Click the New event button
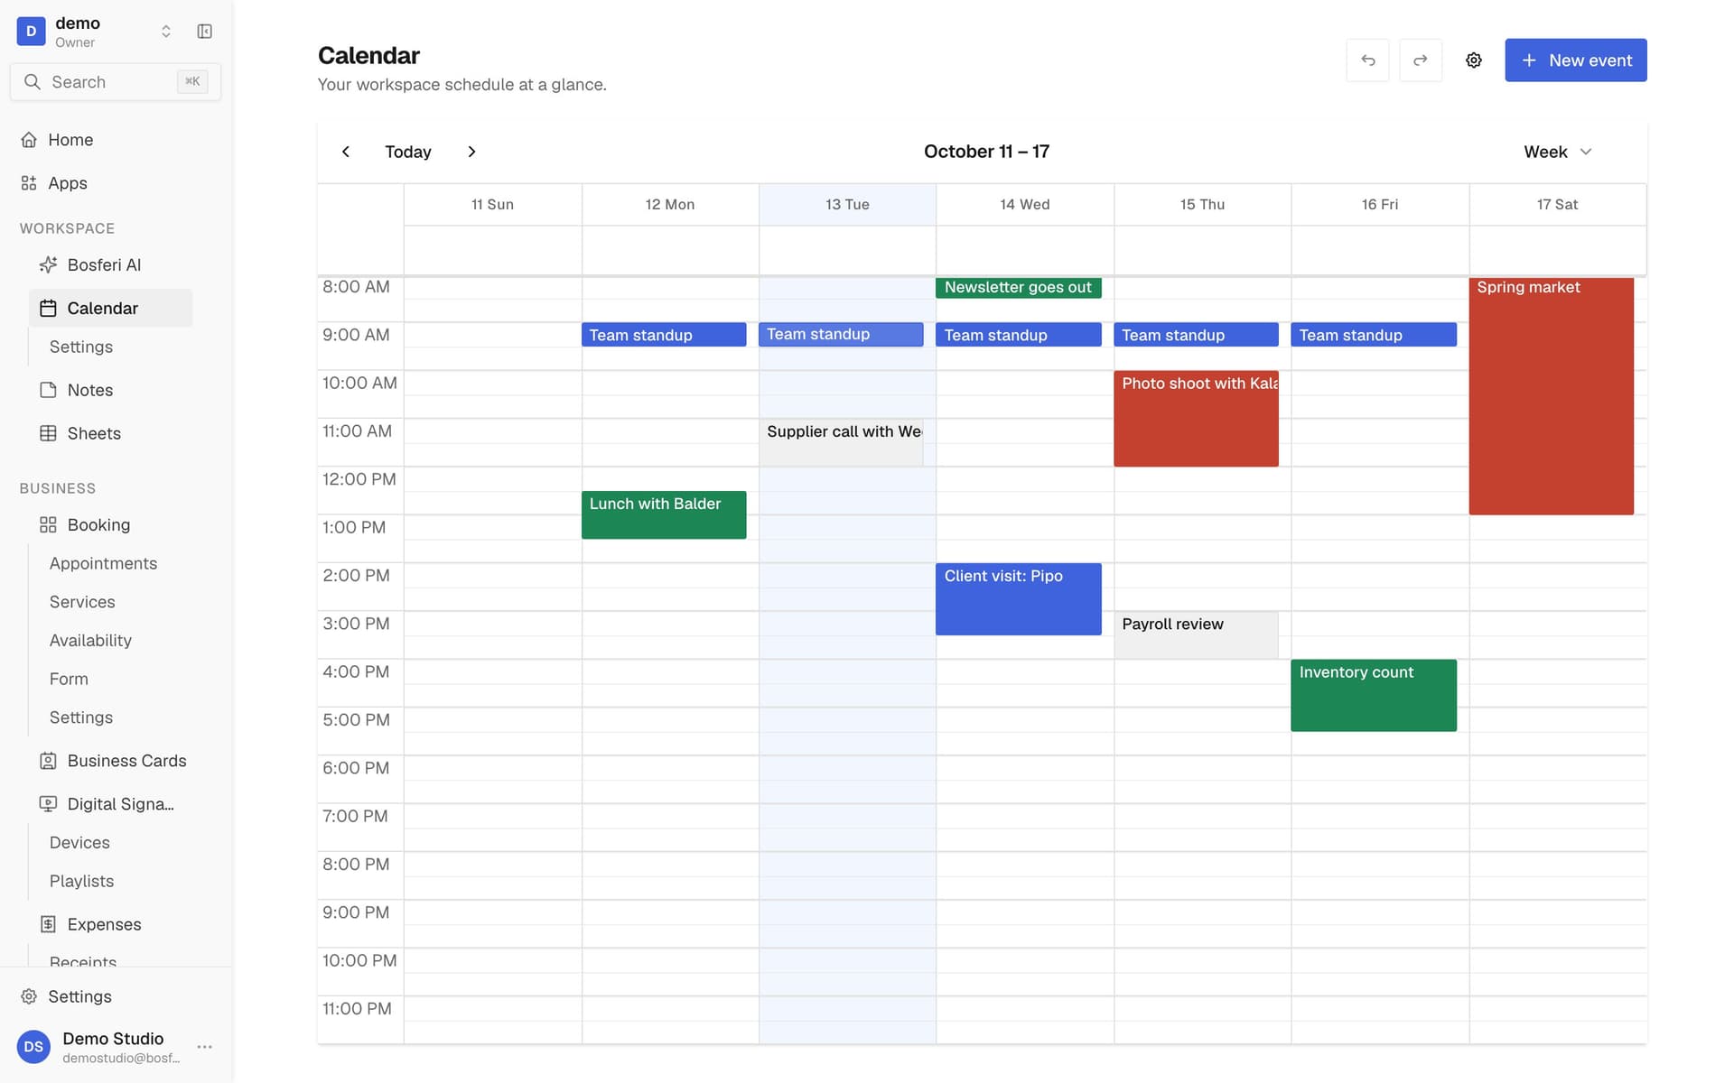Viewport: 1734px width, 1083px height. click(x=1575, y=60)
